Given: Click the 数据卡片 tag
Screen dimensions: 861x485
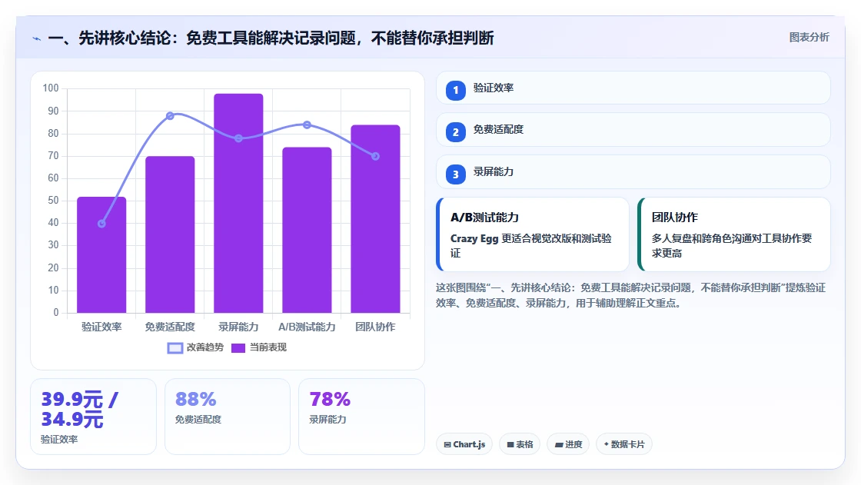Looking at the screenshot, I should coord(624,444).
